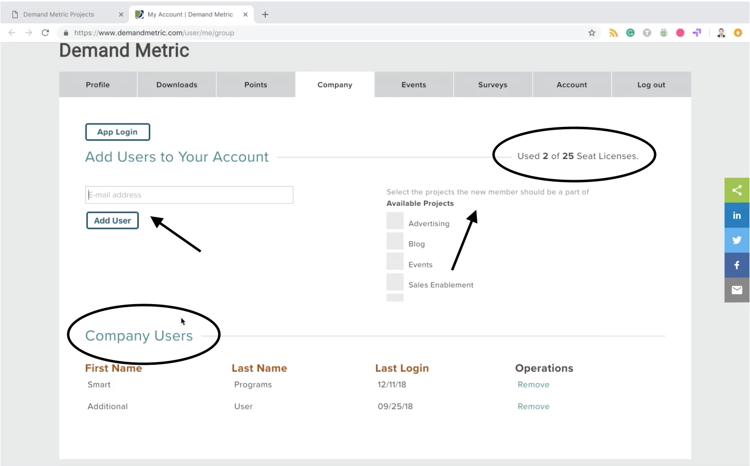The width and height of the screenshot is (750, 466).
Task: Reload the page with the refresh icon
Action: pos(45,33)
